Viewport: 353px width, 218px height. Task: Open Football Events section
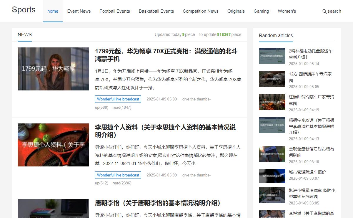pyautogui.click(x=115, y=11)
